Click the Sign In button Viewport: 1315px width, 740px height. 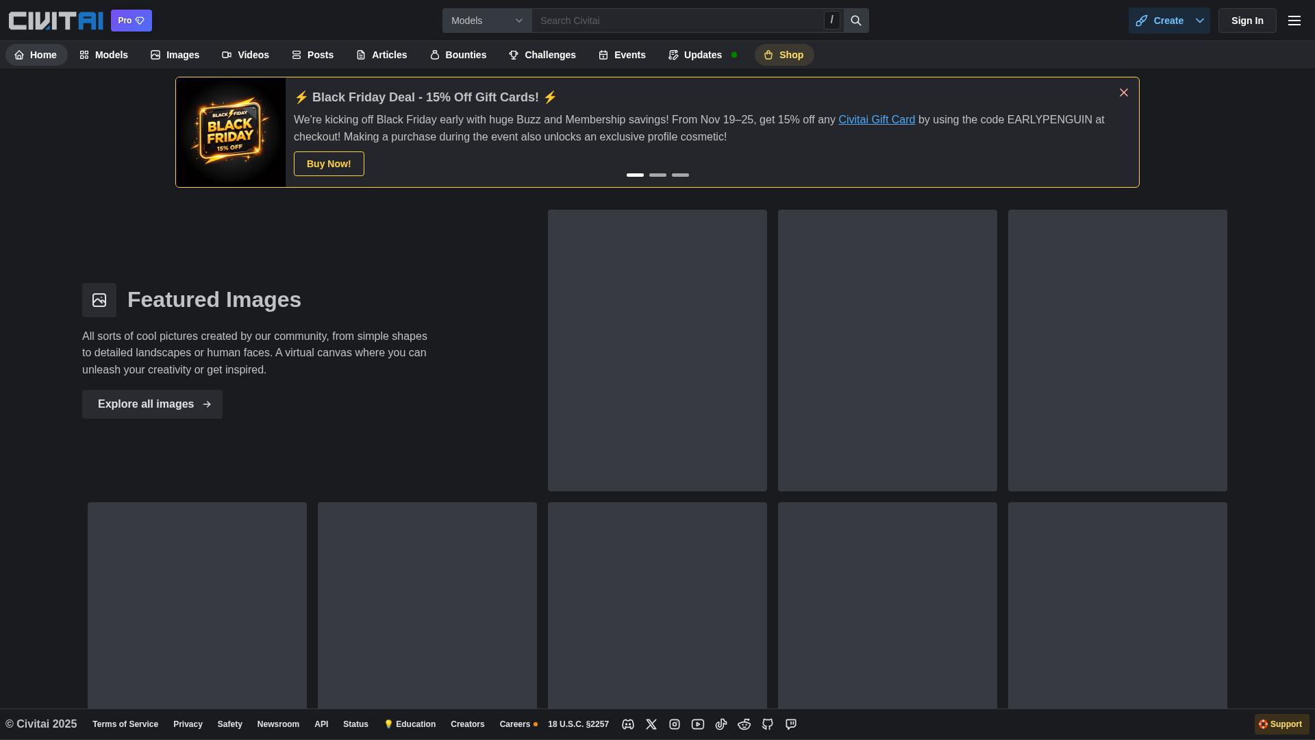pos(1247,21)
